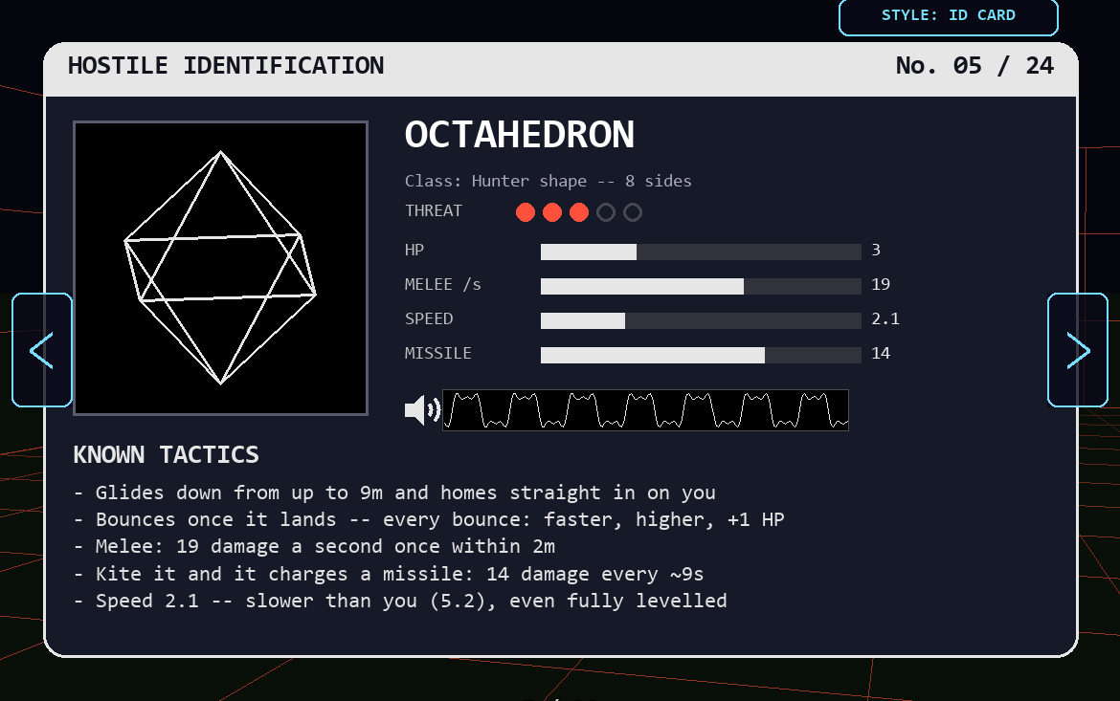Click the MISSILE stat bar
This screenshot has height=701, width=1120.
pos(701,355)
